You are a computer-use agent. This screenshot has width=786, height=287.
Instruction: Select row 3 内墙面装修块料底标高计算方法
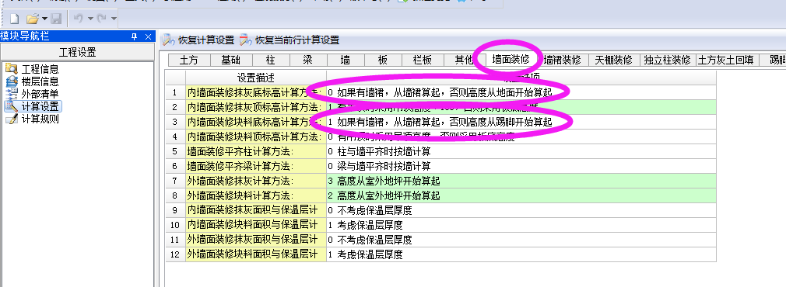pos(256,122)
